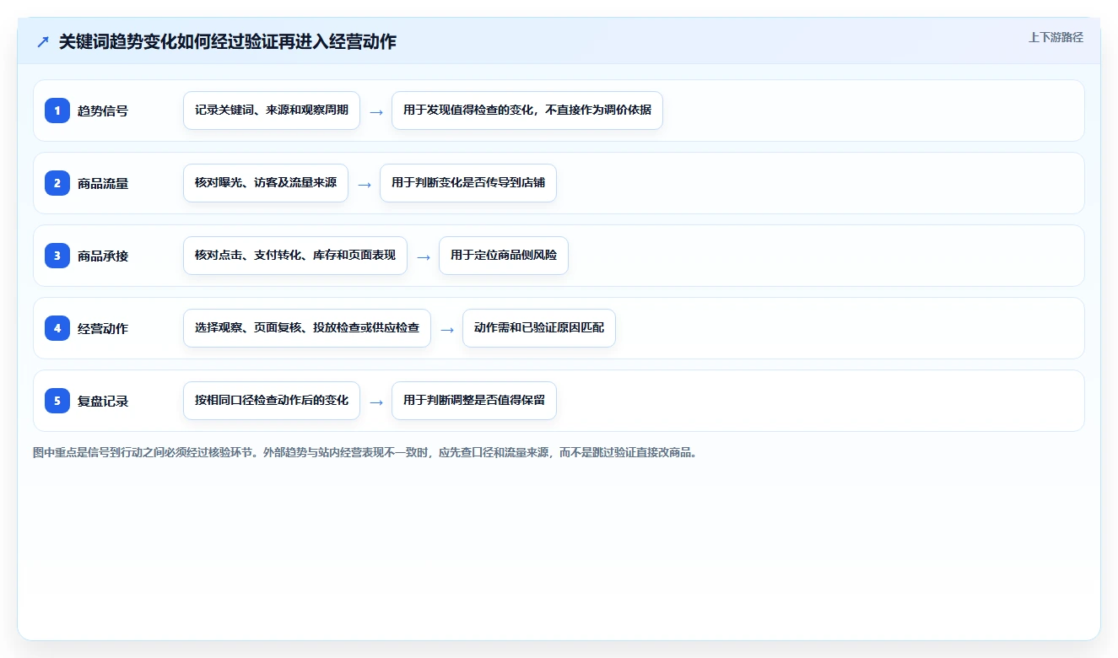Click the step 2 number badge
Image resolution: width=1118 pixels, height=658 pixels.
coord(57,183)
